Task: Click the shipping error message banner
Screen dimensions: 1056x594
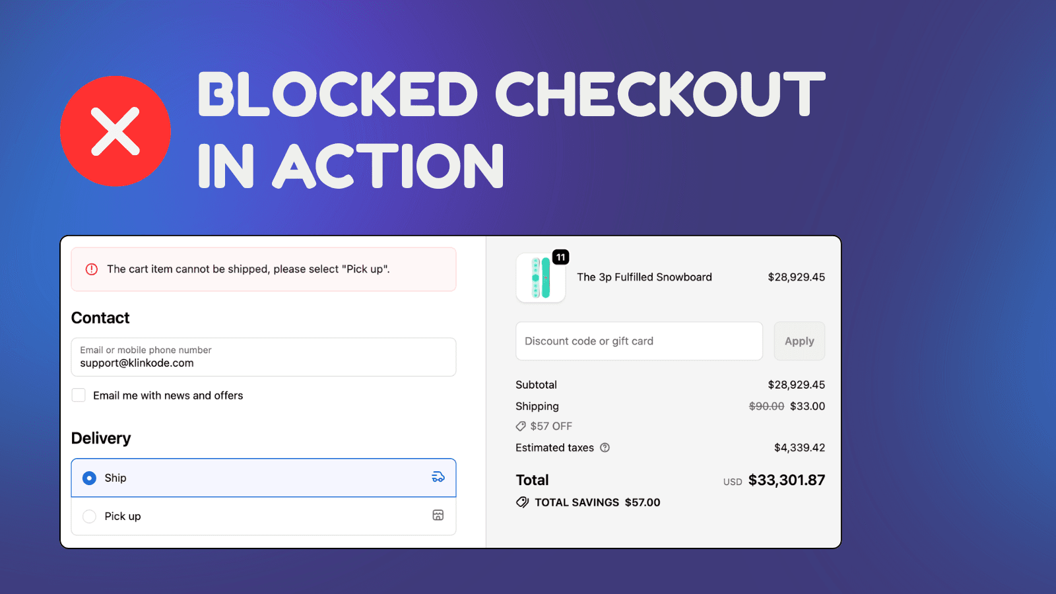Action: click(x=263, y=269)
